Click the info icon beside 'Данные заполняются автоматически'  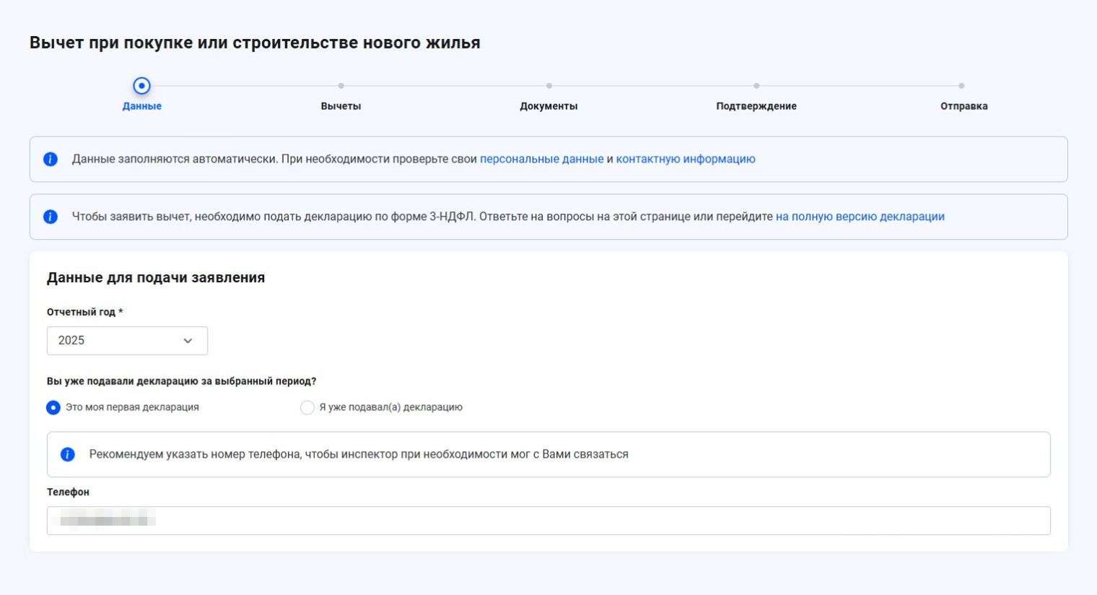pos(51,159)
